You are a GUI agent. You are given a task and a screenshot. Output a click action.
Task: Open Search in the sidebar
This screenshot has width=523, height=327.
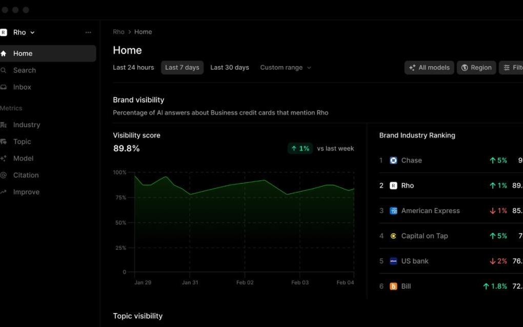tap(24, 70)
